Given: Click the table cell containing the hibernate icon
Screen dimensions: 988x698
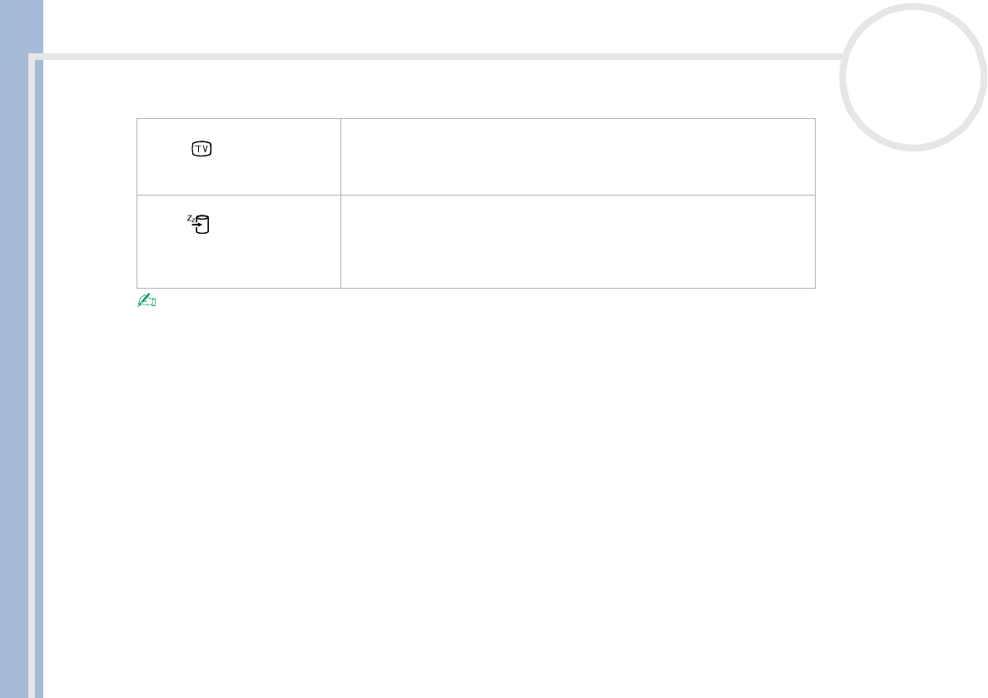Looking at the screenshot, I should pos(239,242).
